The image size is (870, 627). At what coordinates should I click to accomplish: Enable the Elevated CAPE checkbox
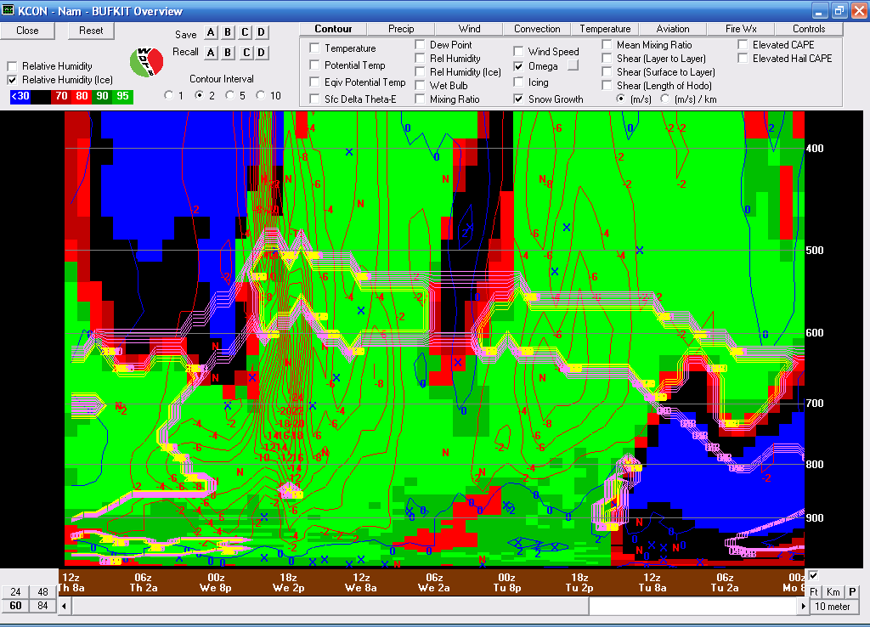tap(743, 44)
